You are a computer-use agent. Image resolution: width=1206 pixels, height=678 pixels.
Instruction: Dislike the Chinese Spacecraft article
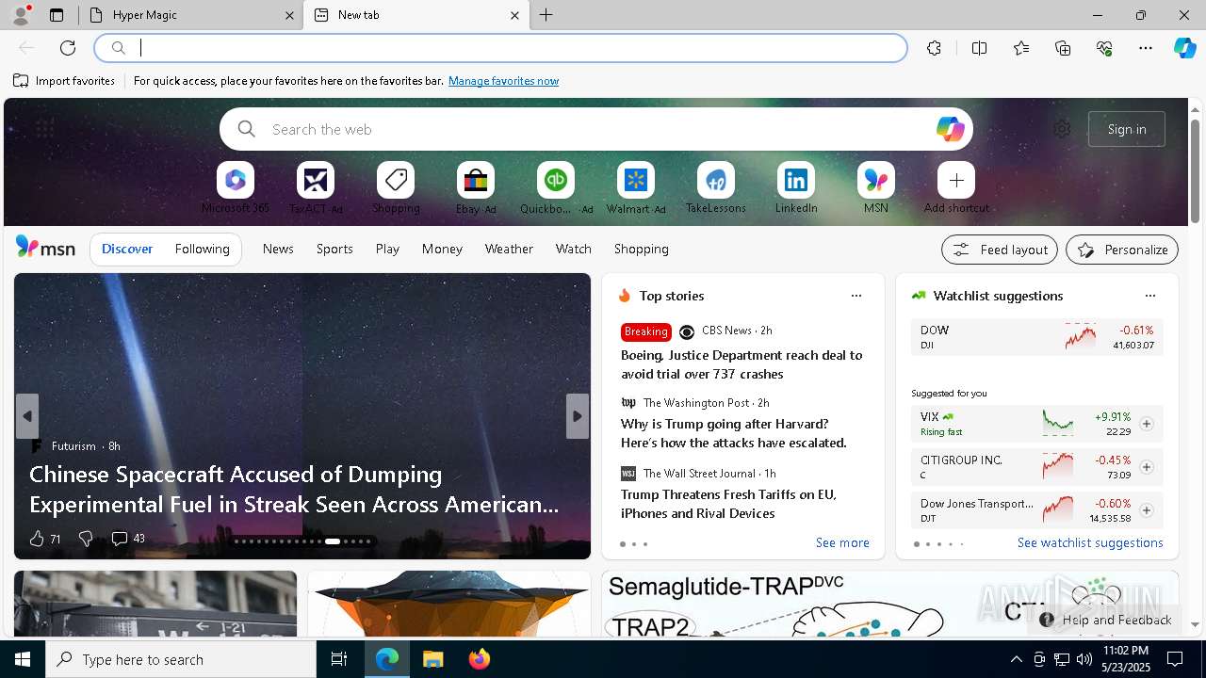pos(86,539)
